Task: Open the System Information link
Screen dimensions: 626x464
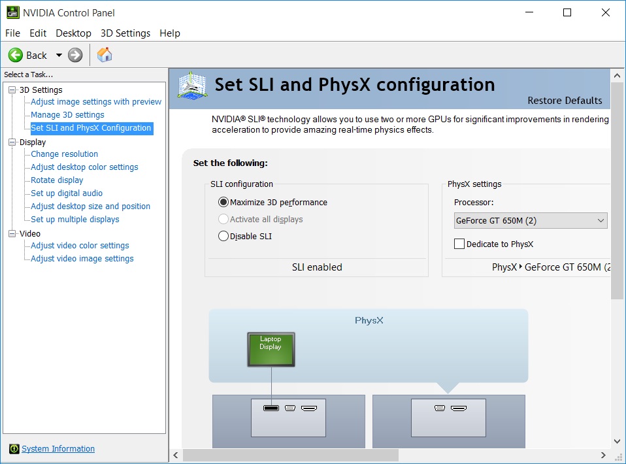Action: click(58, 449)
